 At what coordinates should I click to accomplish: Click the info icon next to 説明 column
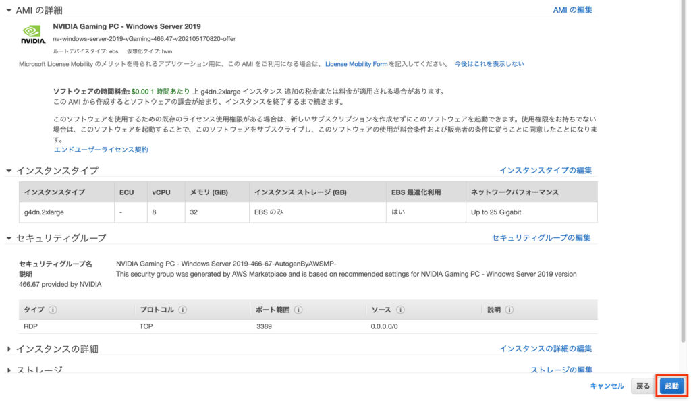pos(509,310)
